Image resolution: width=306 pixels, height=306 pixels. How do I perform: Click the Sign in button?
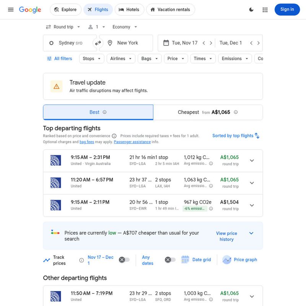287,10
